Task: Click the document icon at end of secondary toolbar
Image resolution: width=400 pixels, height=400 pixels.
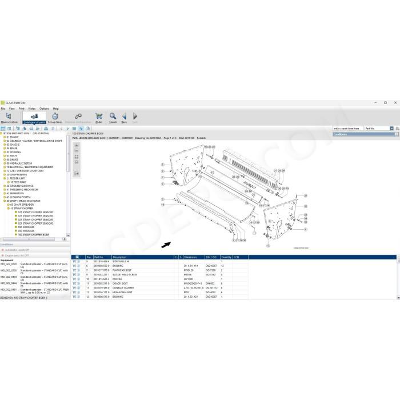Action: (x=88, y=129)
